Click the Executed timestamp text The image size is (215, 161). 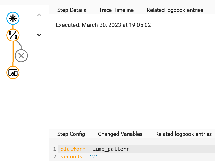coord(103,25)
